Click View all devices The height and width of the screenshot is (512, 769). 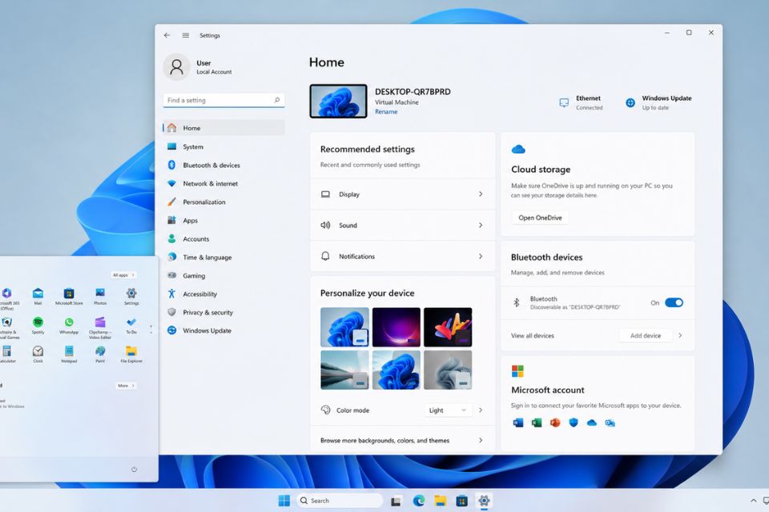(532, 336)
